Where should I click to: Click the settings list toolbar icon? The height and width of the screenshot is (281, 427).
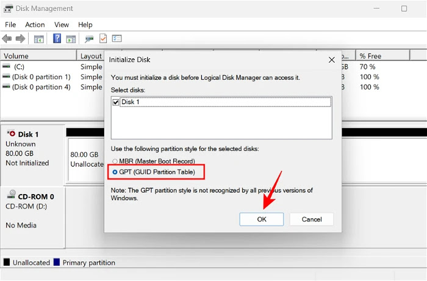point(117,38)
